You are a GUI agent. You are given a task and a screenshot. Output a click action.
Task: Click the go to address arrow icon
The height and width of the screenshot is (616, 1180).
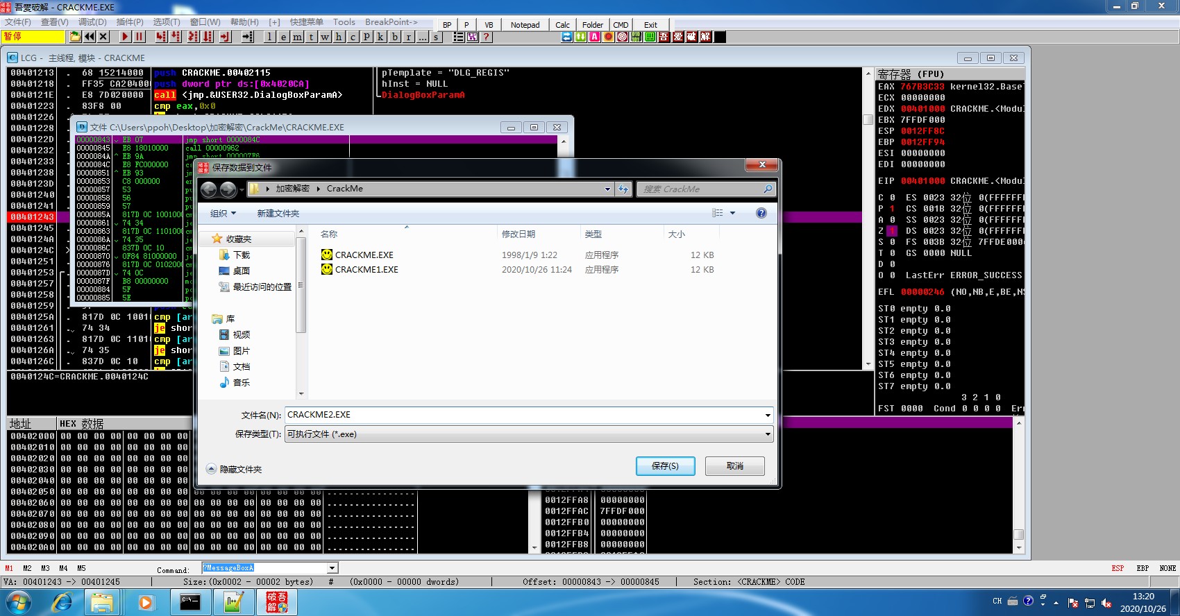(x=247, y=37)
